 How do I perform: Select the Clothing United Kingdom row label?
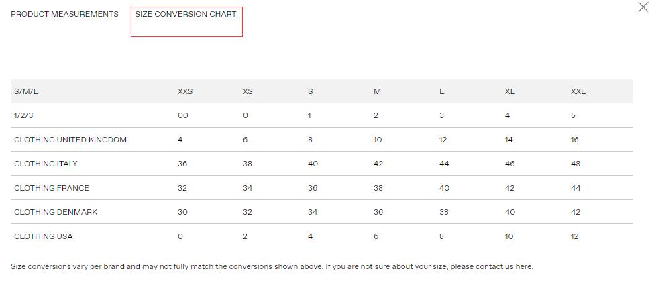click(70, 140)
